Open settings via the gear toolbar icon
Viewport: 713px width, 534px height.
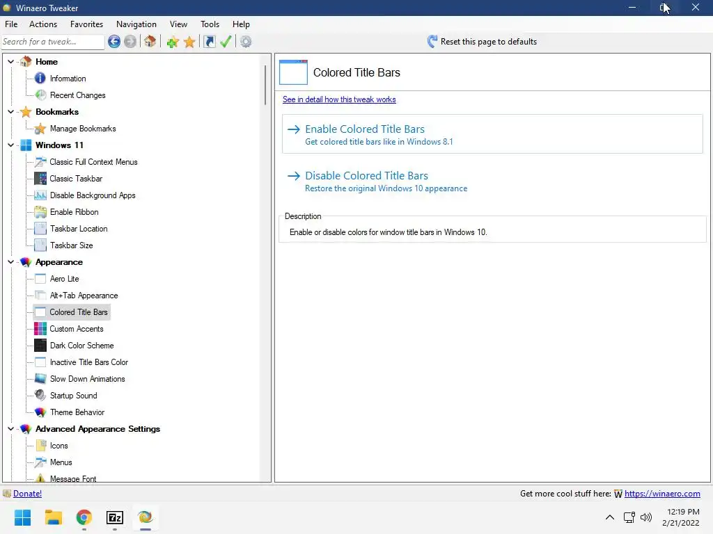(246, 42)
